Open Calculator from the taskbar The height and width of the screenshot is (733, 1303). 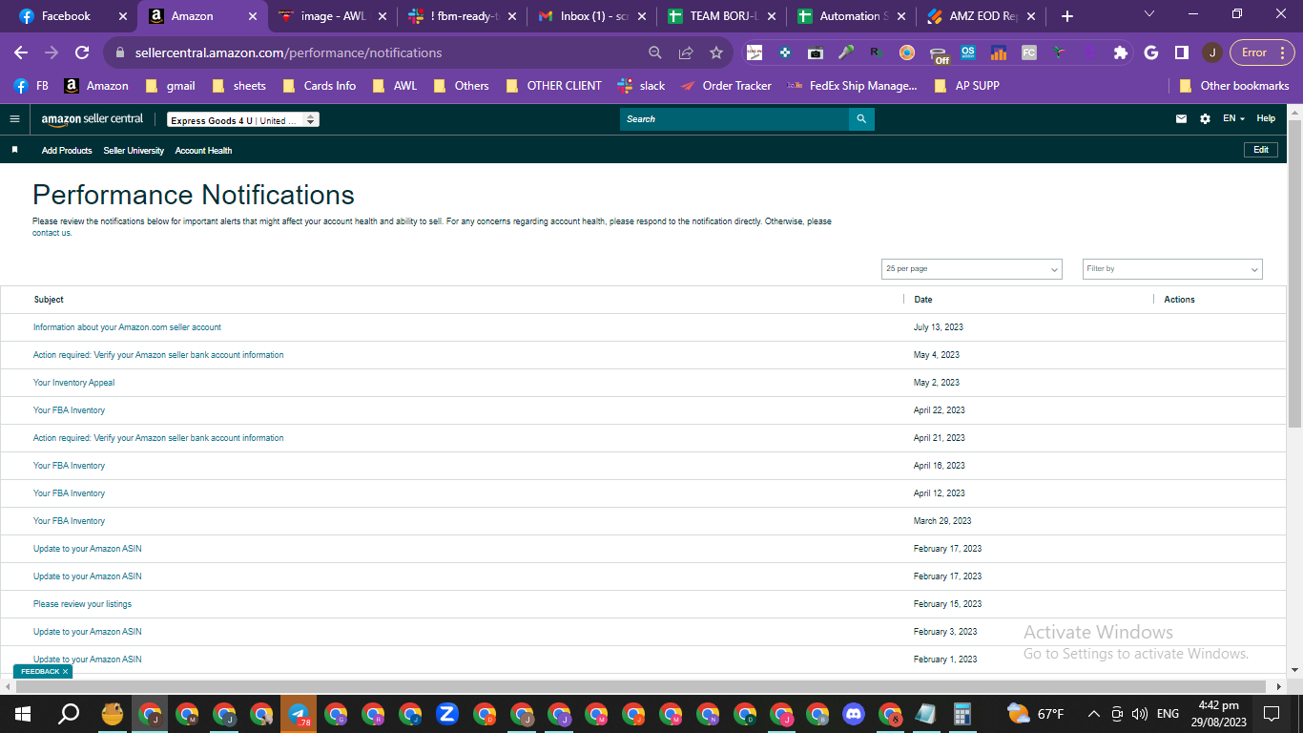point(963,714)
